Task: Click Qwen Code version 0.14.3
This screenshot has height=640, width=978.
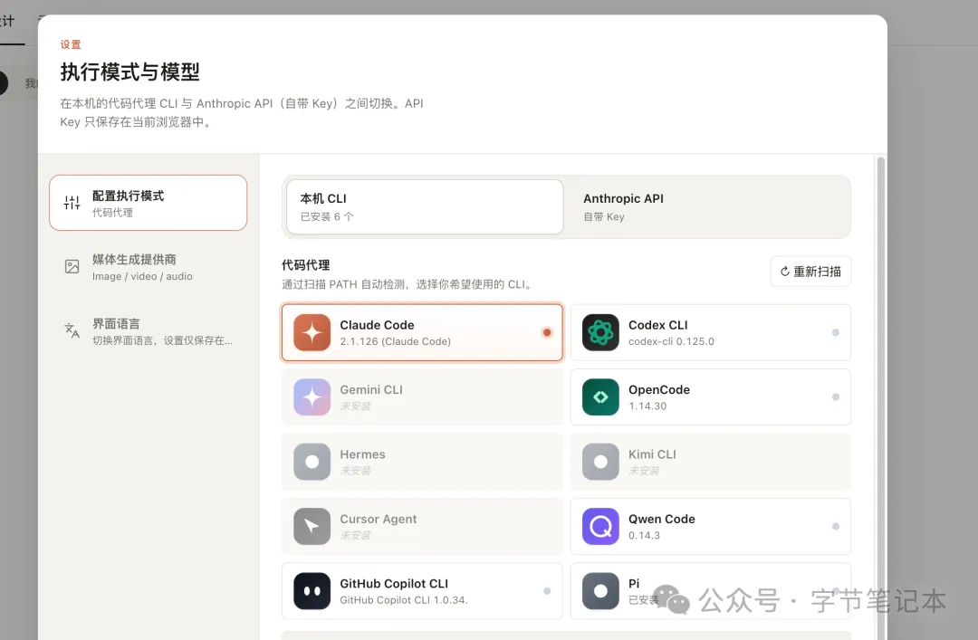Action: (x=645, y=535)
